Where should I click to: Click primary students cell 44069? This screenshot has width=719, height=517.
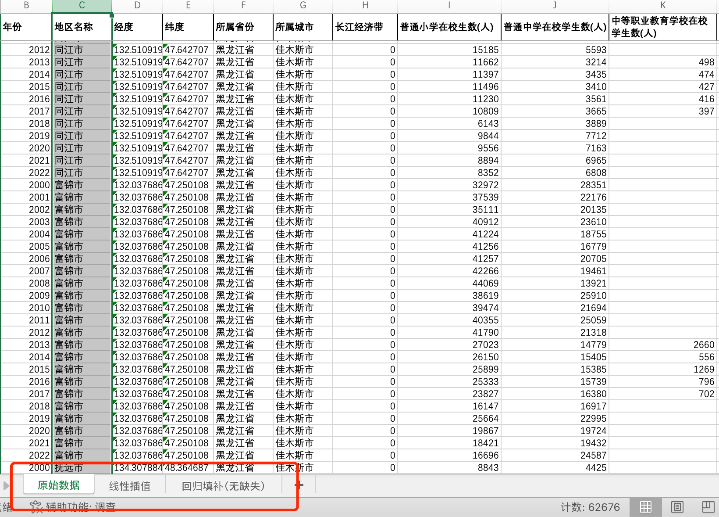449,284
